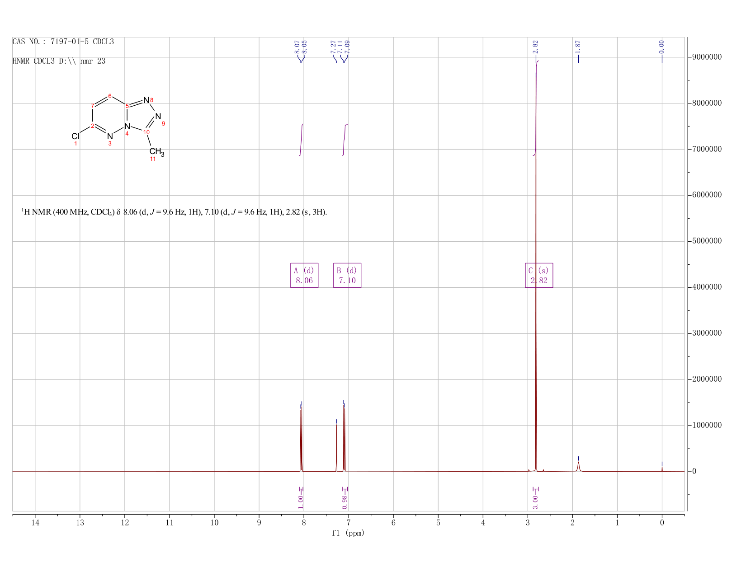Image resolution: width=746 pixels, height=576 pixels.
Task: Click the multiplet box A (d) 8.06
Action: pos(304,275)
